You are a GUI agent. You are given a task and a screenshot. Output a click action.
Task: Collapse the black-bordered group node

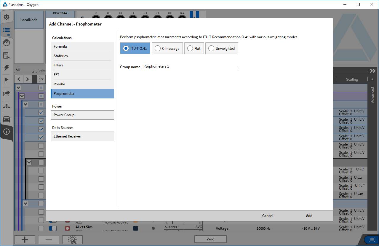[29, 162]
